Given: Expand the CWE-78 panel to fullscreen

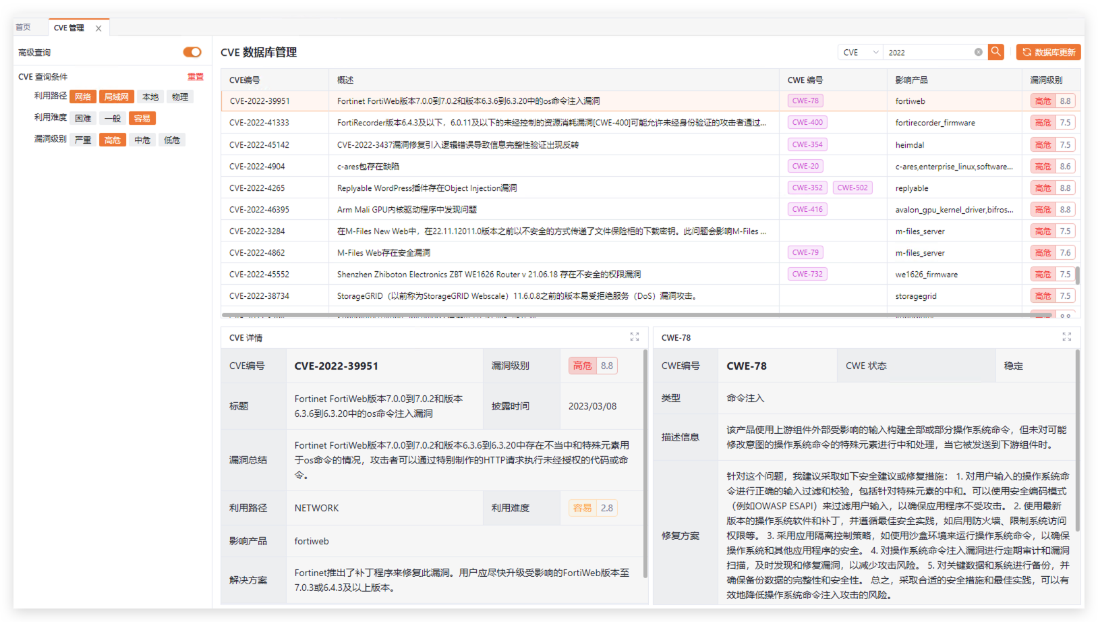Looking at the screenshot, I should (x=1066, y=337).
